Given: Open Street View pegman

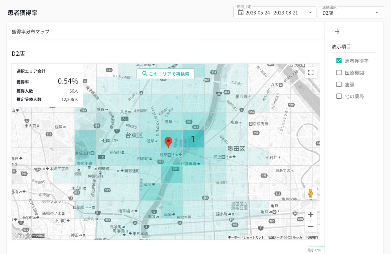Looking at the screenshot, I should click(x=311, y=193).
